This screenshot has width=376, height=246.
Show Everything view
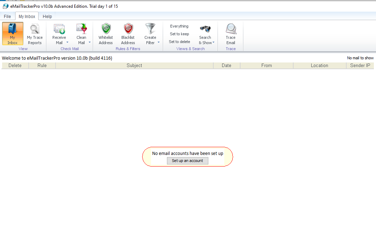[x=179, y=26]
